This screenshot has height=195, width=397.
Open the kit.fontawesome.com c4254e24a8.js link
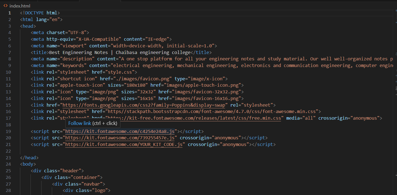(119, 131)
